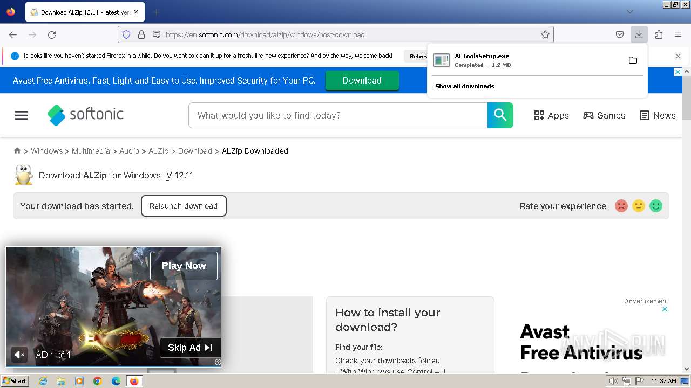Click the video ad info question icon
The height and width of the screenshot is (388, 691).
[218, 362]
